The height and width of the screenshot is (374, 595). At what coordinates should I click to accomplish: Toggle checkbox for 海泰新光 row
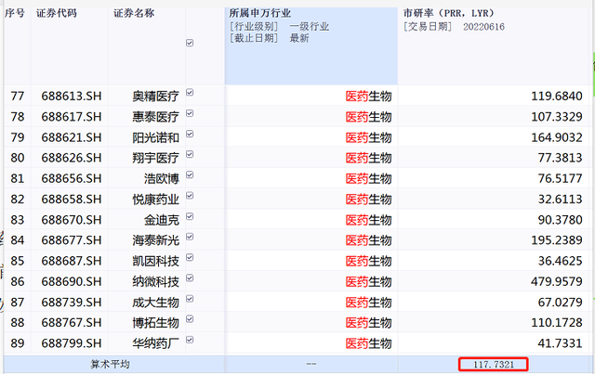point(190,237)
